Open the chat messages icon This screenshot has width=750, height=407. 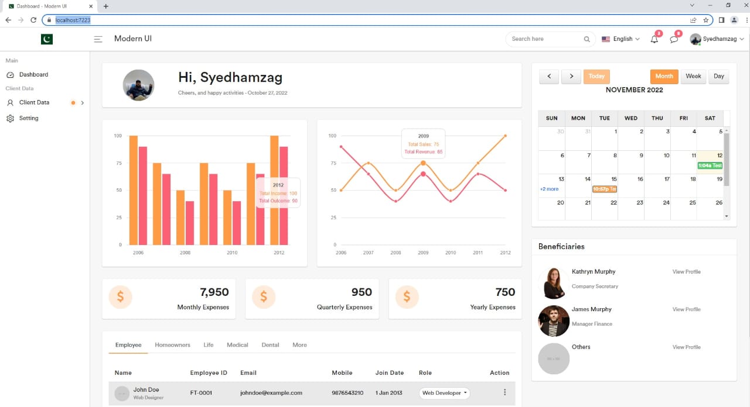(674, 39)
